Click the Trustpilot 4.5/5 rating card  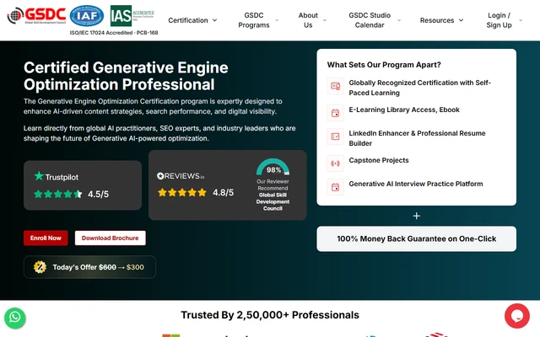click(x=83, y=185)
